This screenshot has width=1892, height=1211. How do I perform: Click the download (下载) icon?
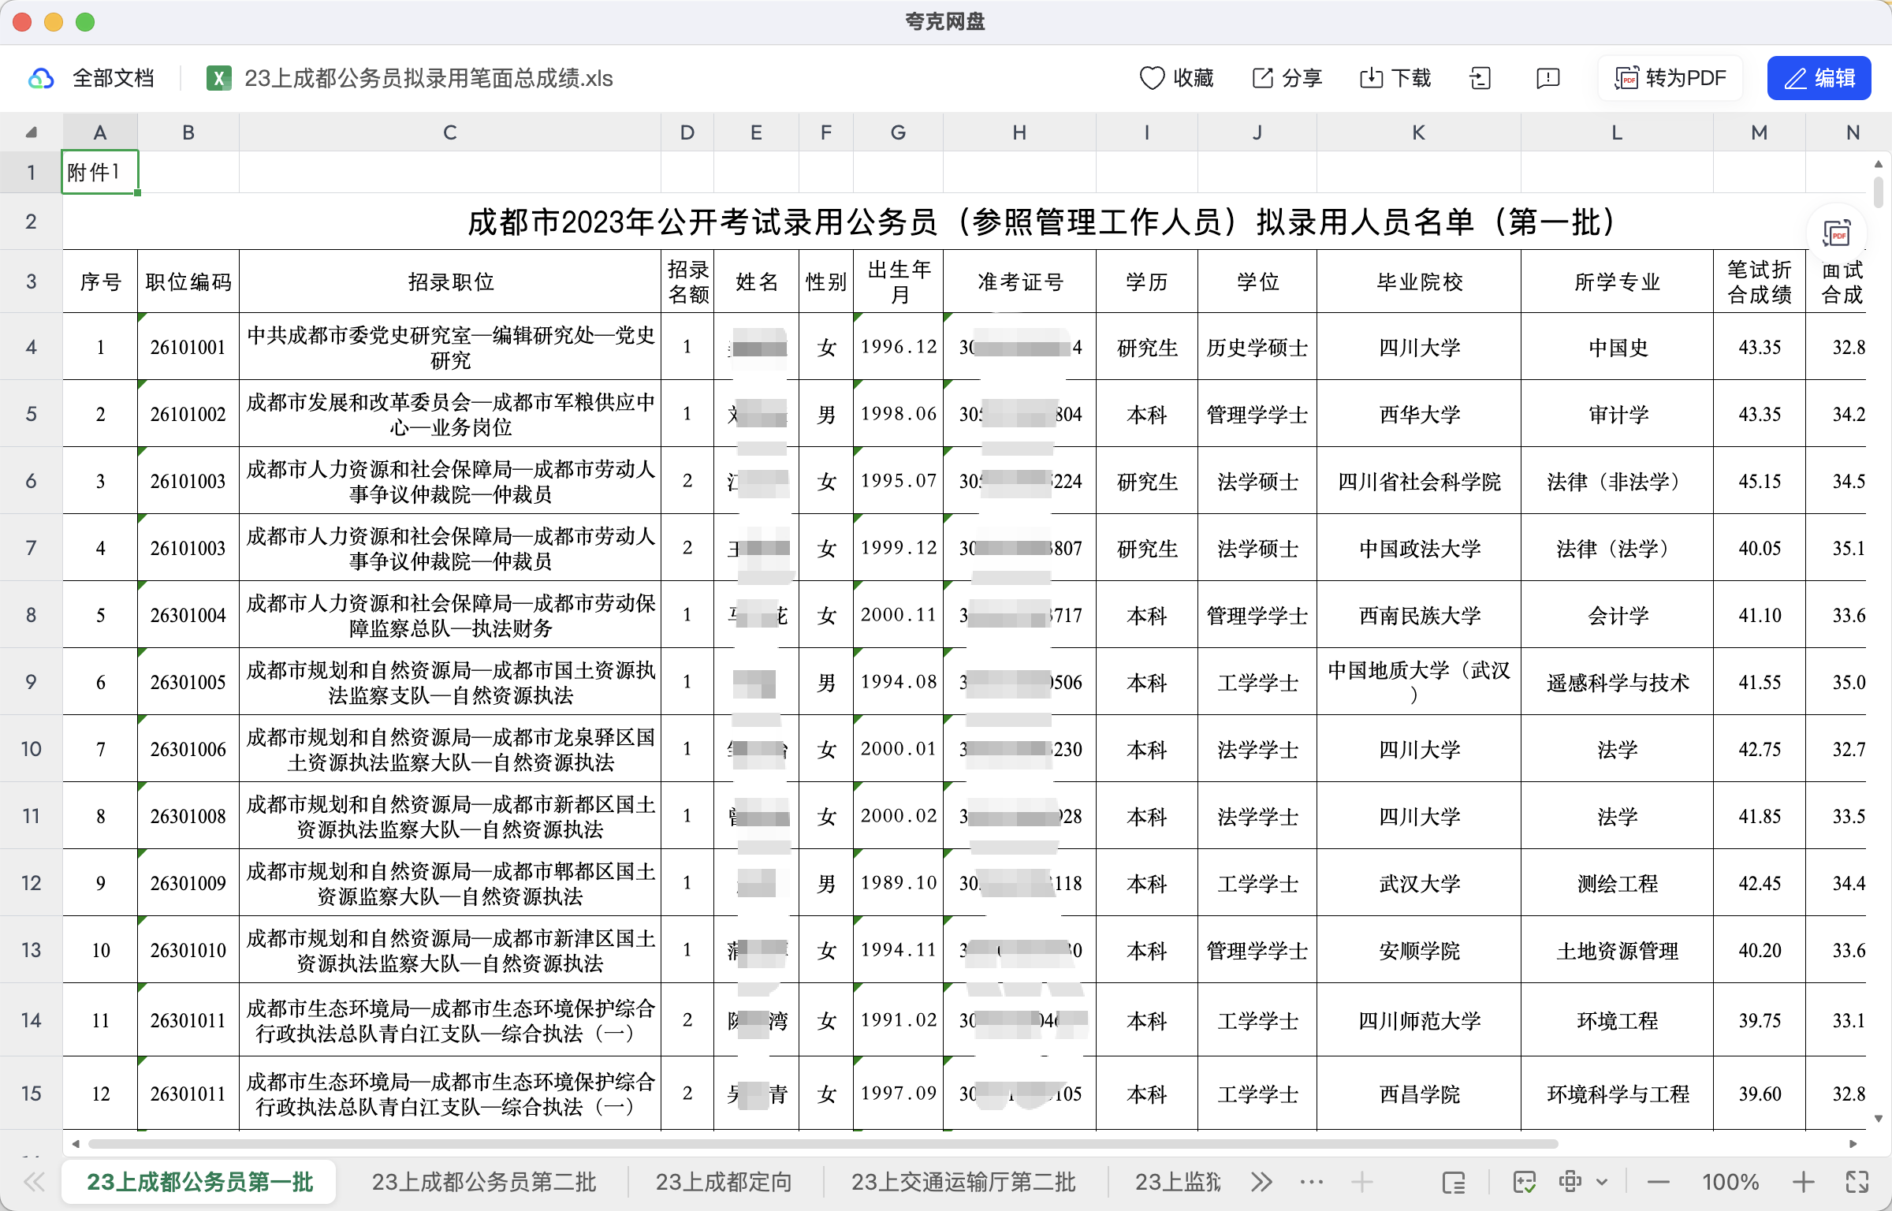point(1394,78)
